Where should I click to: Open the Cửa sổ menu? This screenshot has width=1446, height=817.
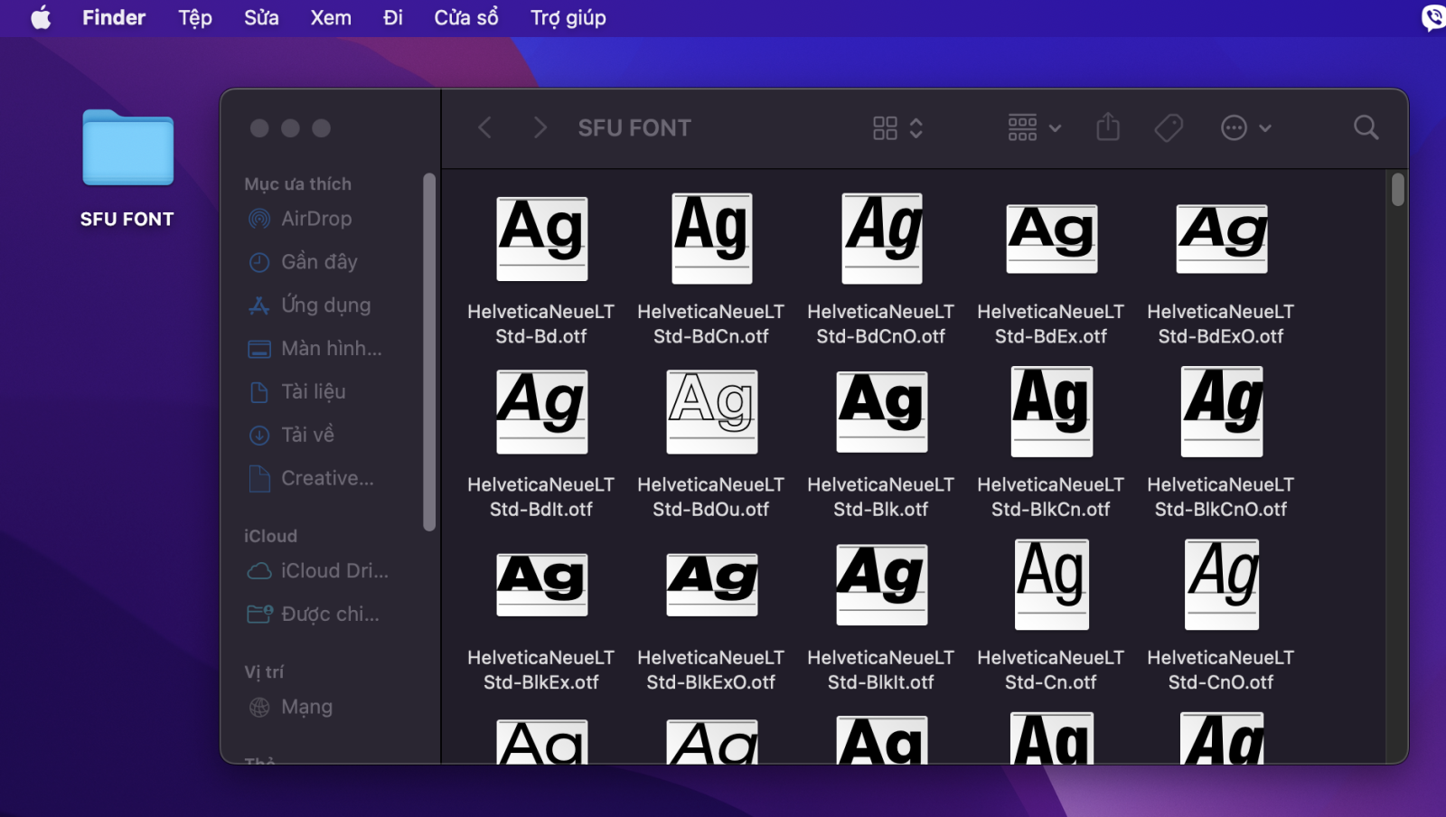466,18
